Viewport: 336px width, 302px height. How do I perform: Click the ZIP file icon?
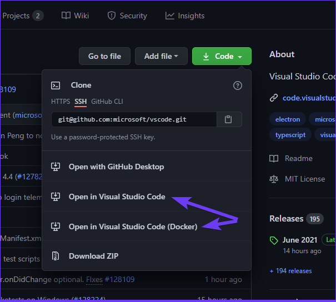click(x=56, y=256)
